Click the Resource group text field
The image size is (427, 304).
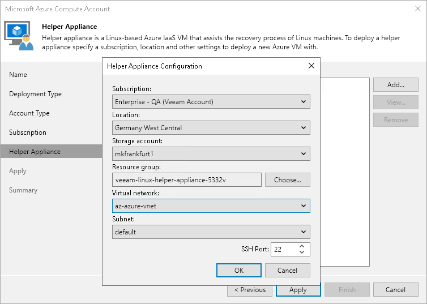tap(187, 180)
